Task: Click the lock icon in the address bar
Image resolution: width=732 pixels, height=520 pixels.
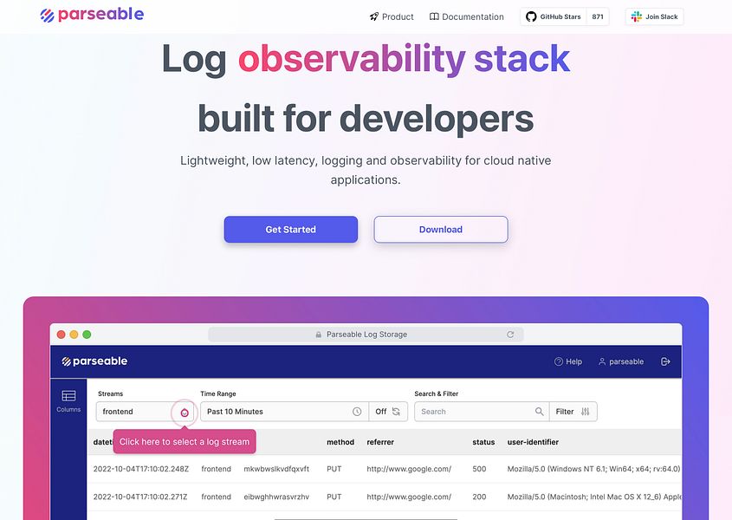Action: click(x=319, y=335)
